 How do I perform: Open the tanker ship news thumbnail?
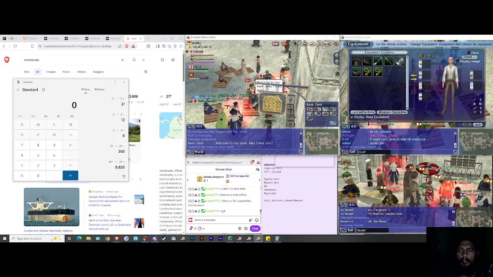(x=52, y=207)
